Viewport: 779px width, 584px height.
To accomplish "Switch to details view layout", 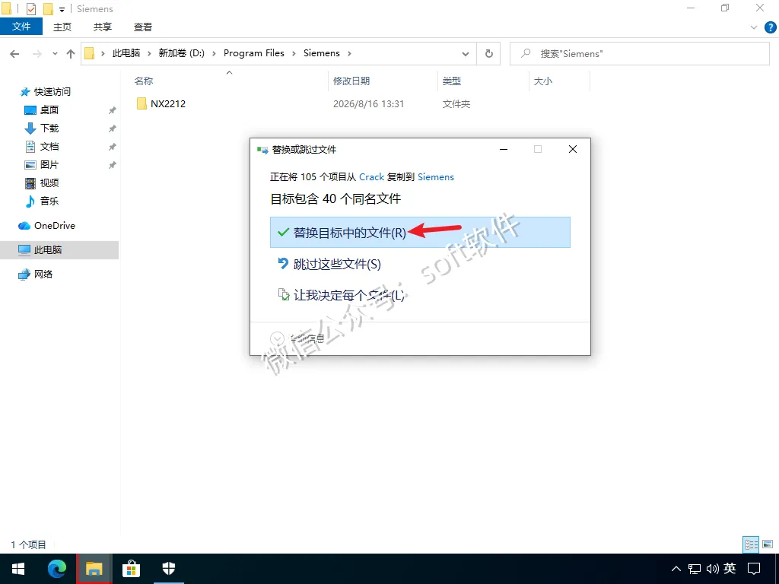I will click(751, 544).
